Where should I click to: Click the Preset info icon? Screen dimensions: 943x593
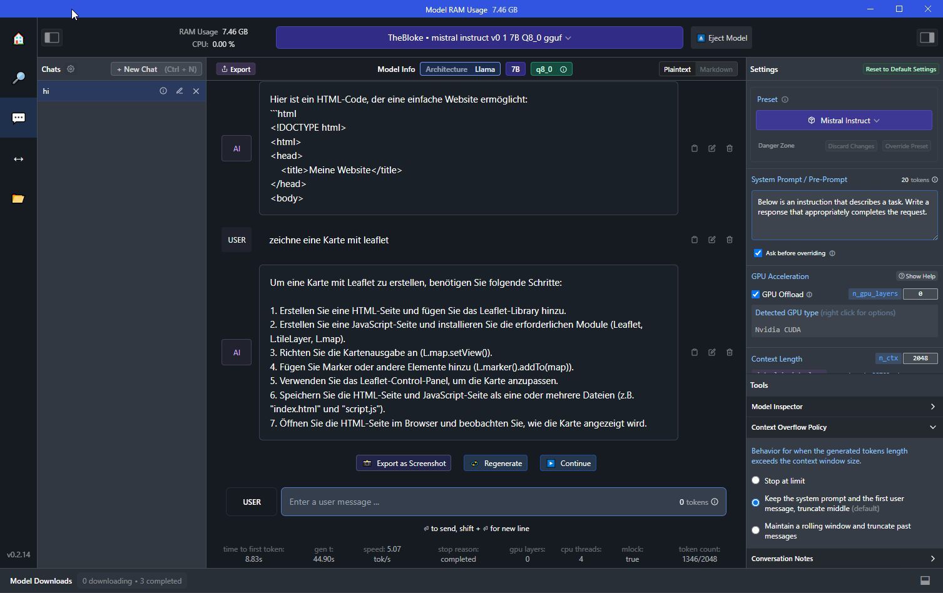click(x=785, y=99)
